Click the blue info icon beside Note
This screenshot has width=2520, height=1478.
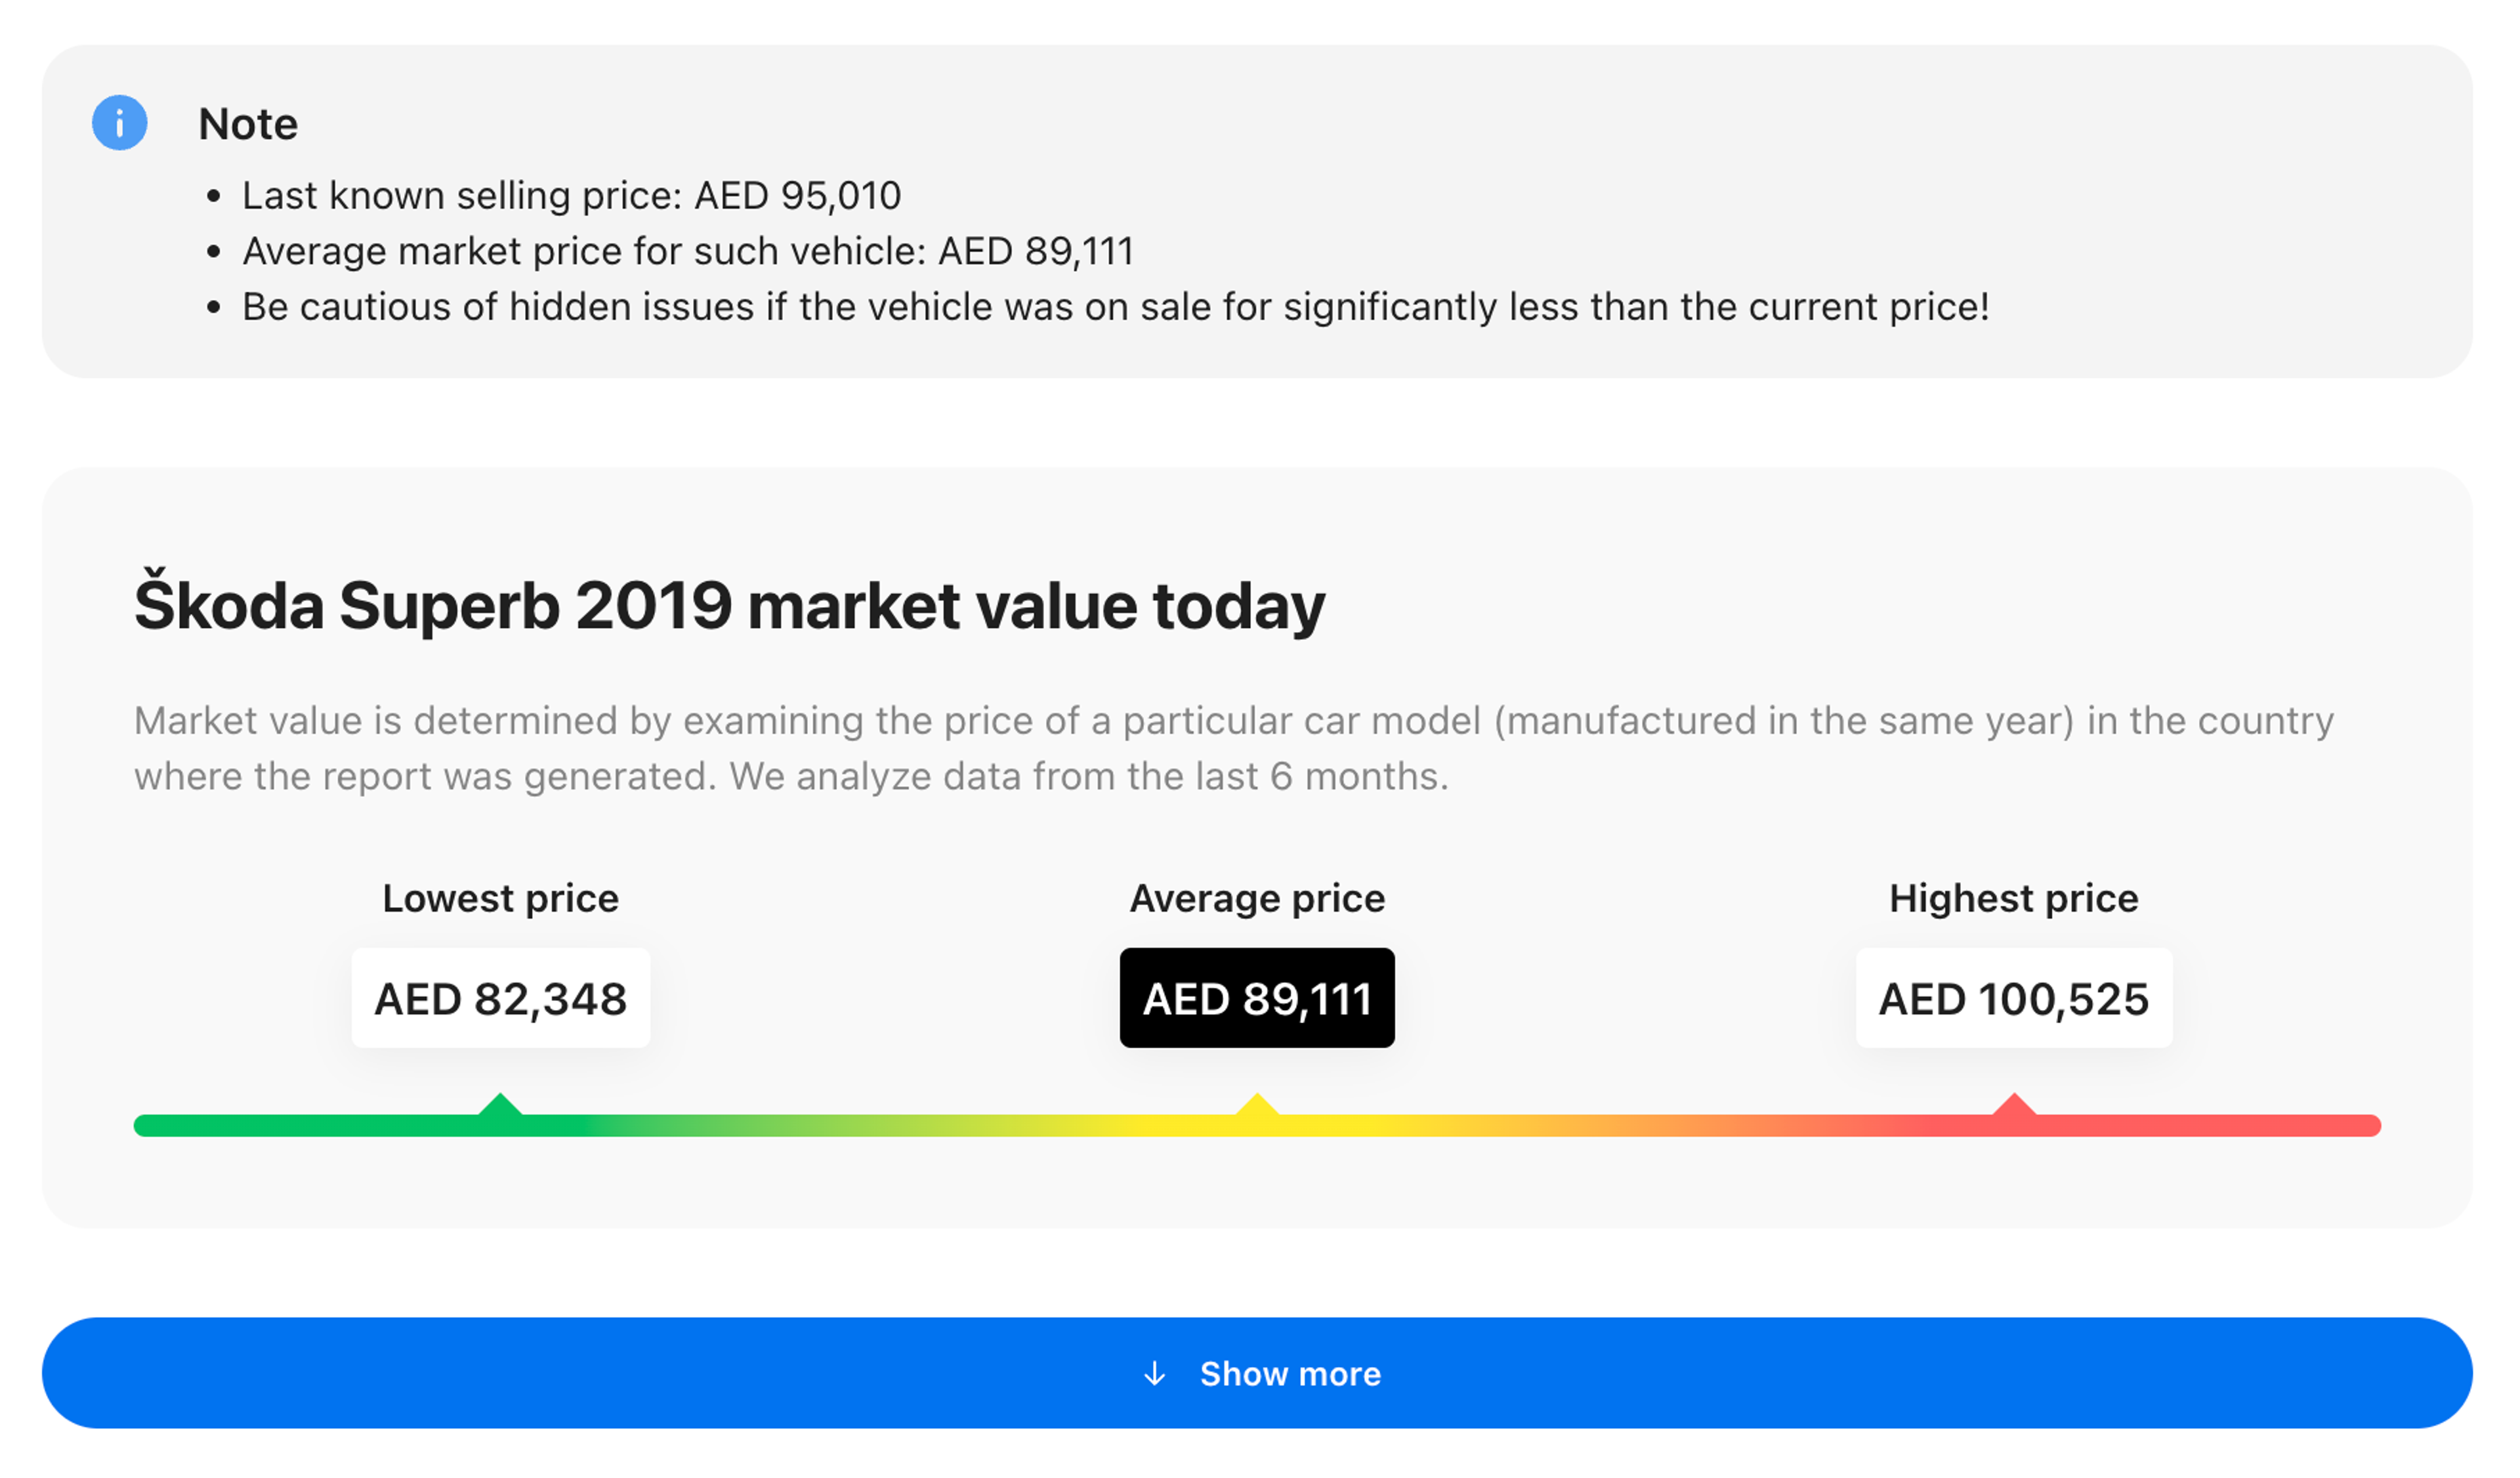click(x=120, y=123)
